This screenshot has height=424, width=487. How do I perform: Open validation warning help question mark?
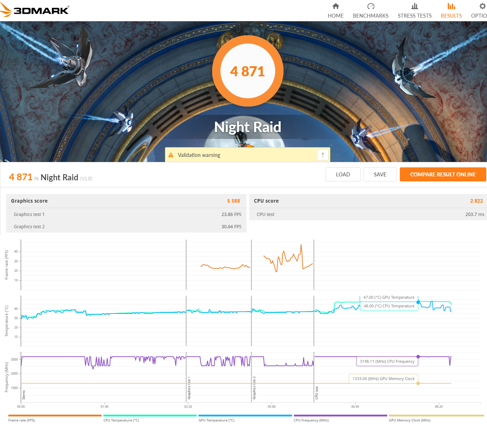(x=323, y=155)
